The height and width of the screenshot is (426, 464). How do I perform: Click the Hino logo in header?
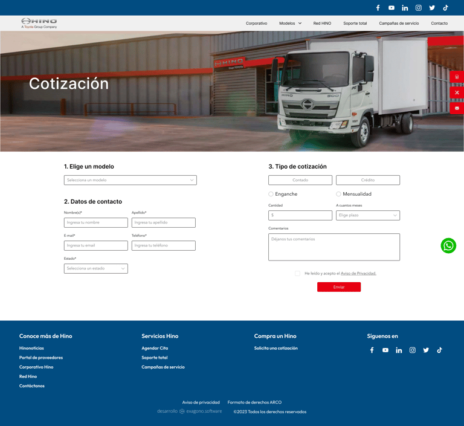click(39, 23)
